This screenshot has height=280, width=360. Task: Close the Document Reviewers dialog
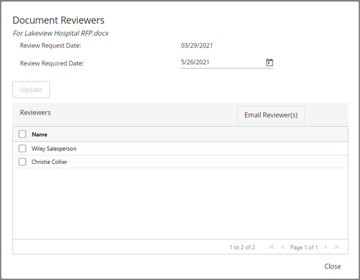(x=333, y=266)
